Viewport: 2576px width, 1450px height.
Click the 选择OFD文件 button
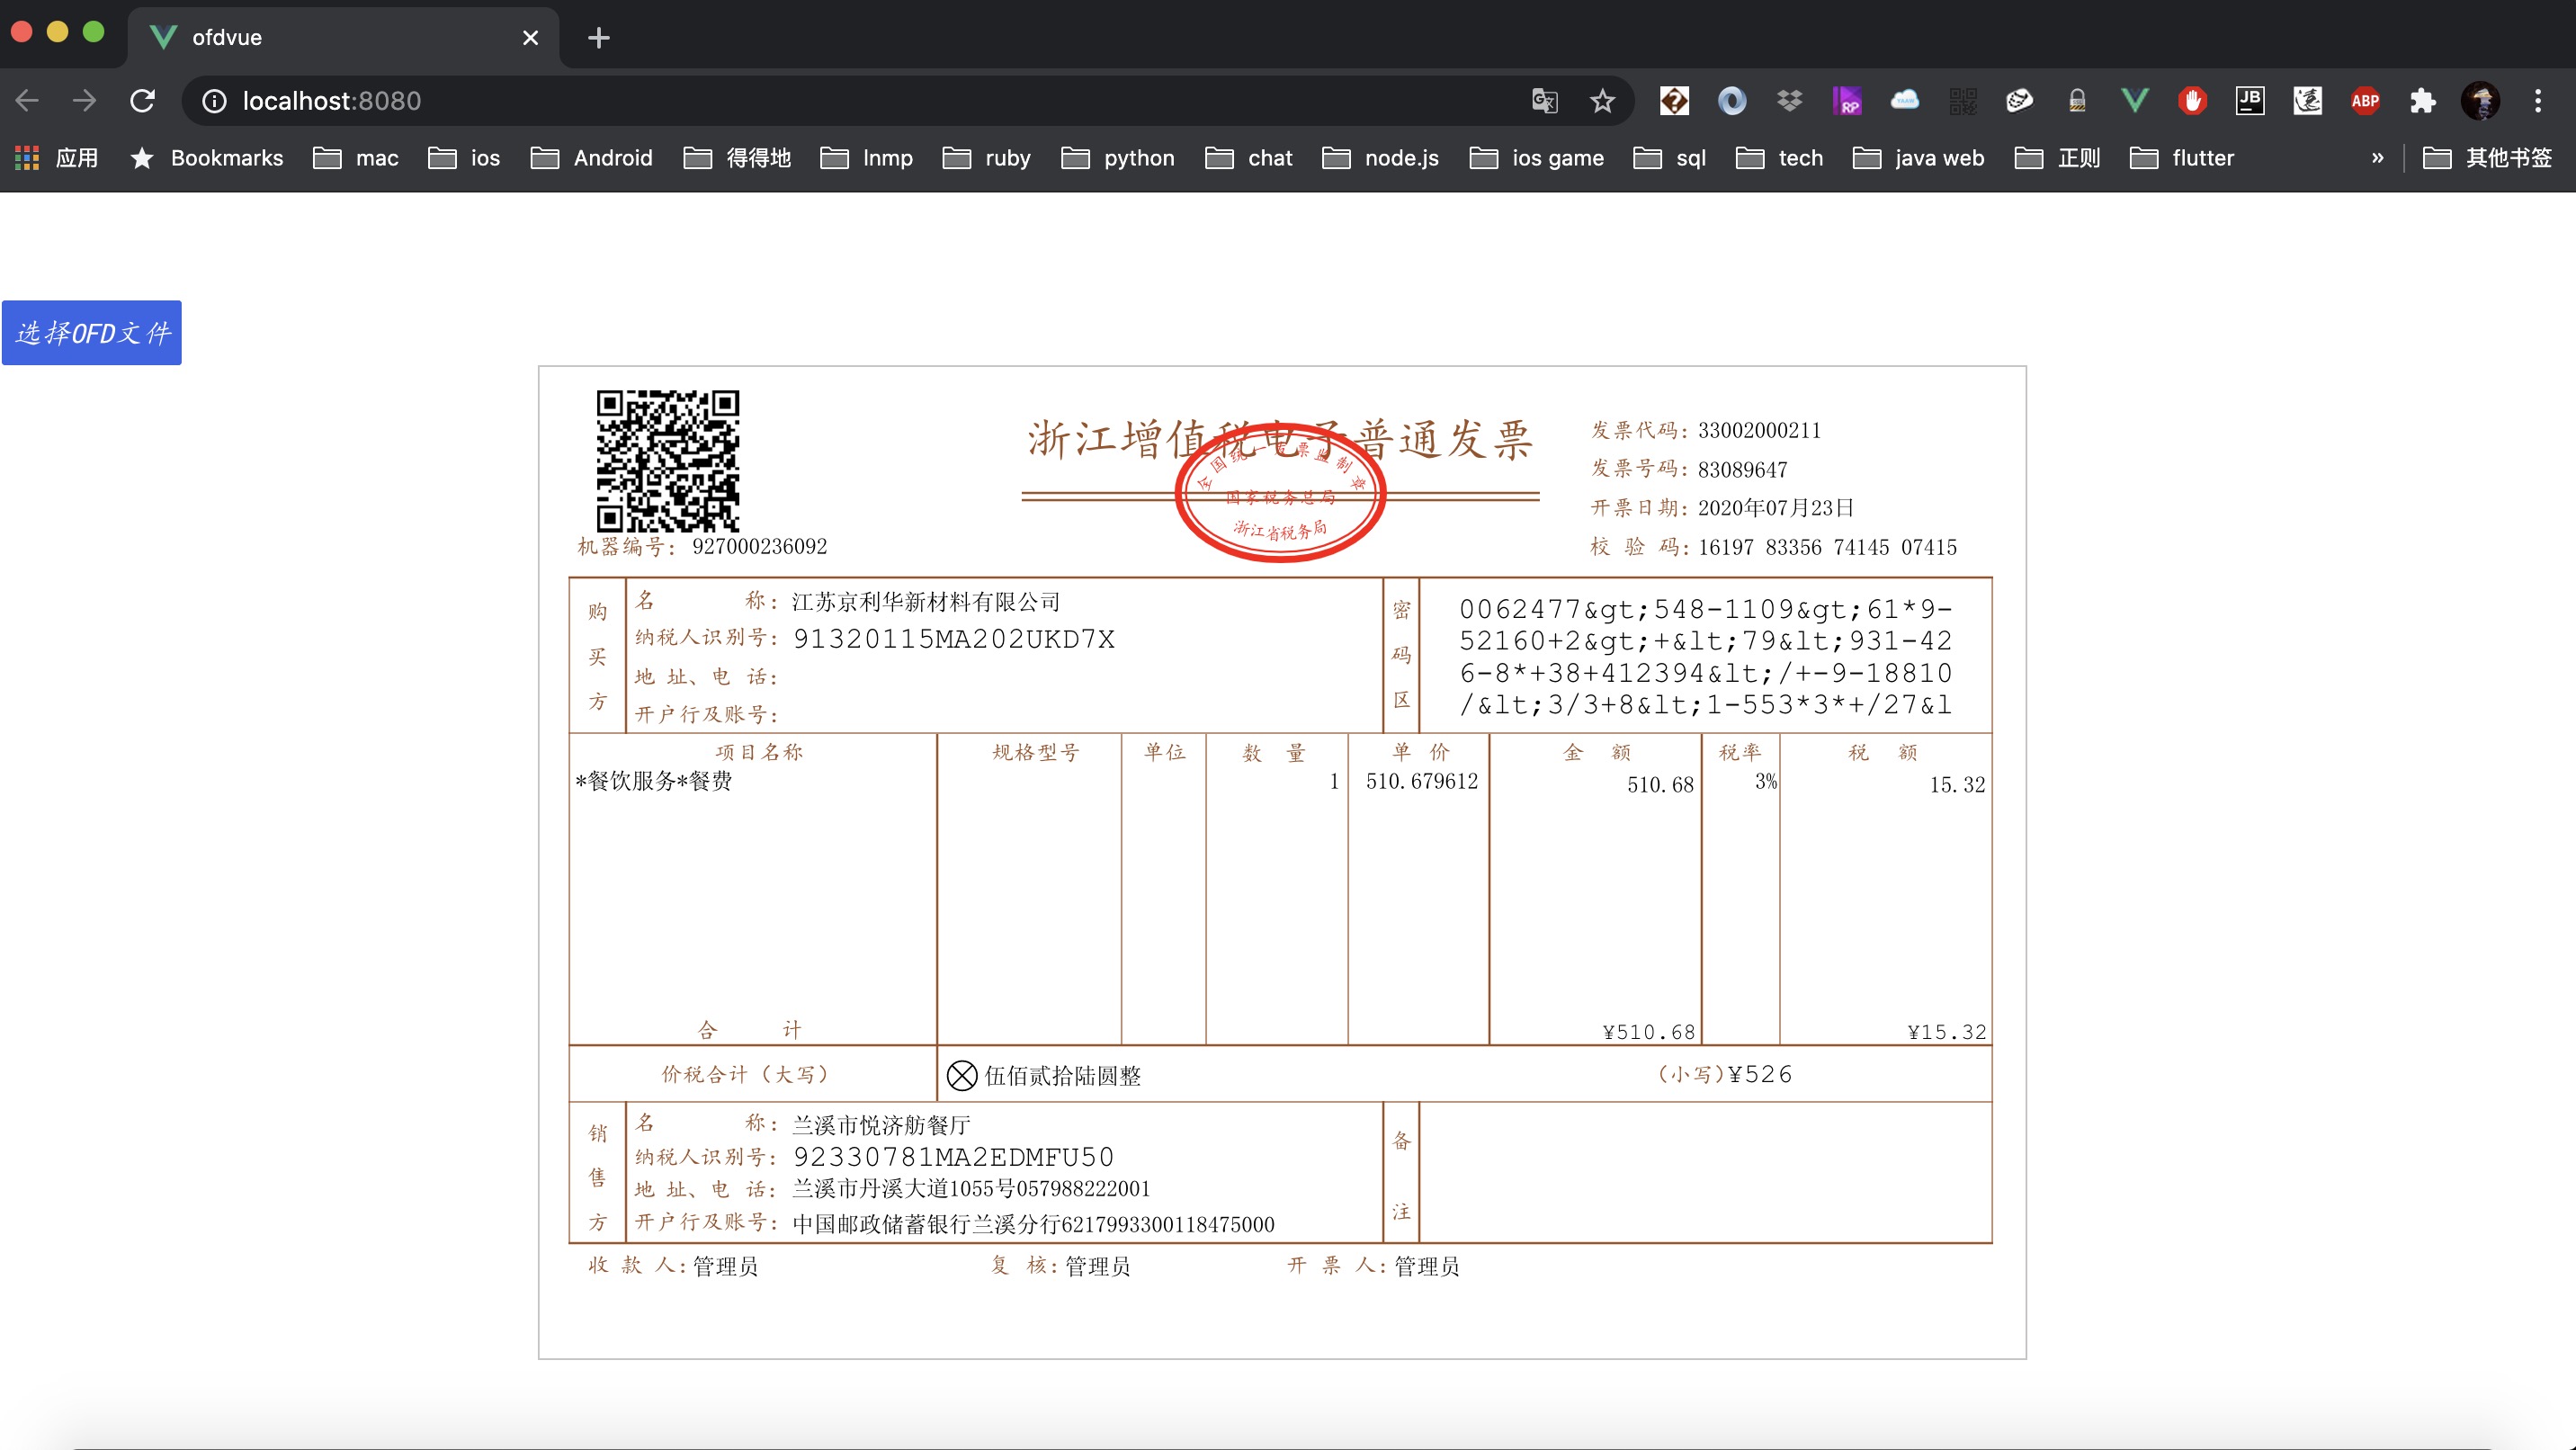[92, 333]
